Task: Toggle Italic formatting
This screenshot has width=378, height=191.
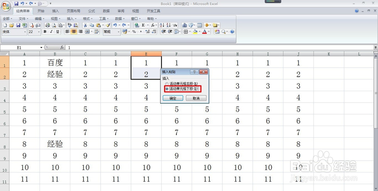Action: pos(51,32)
